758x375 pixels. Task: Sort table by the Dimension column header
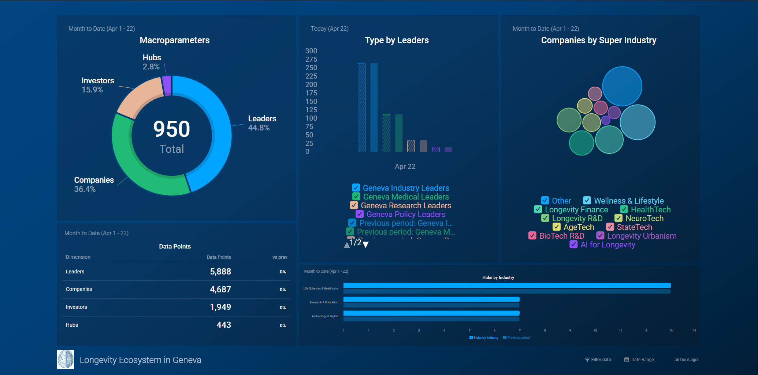78,257
